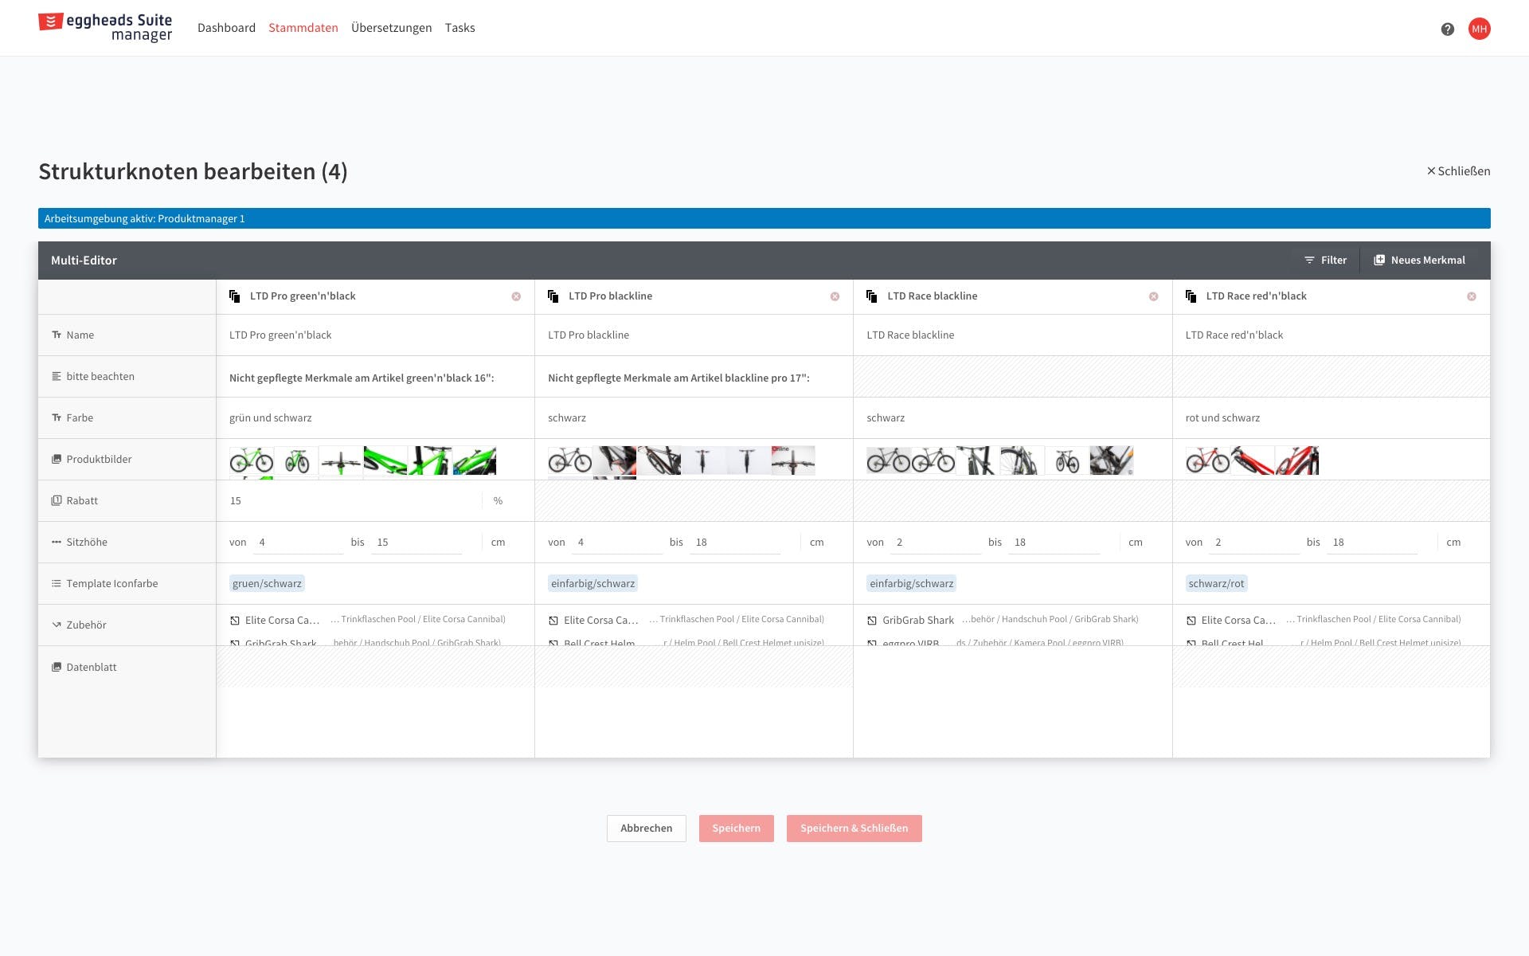Open schwarz/rot Template Iconfarbe selection

pyautogui.click(x=1215, y=584)
